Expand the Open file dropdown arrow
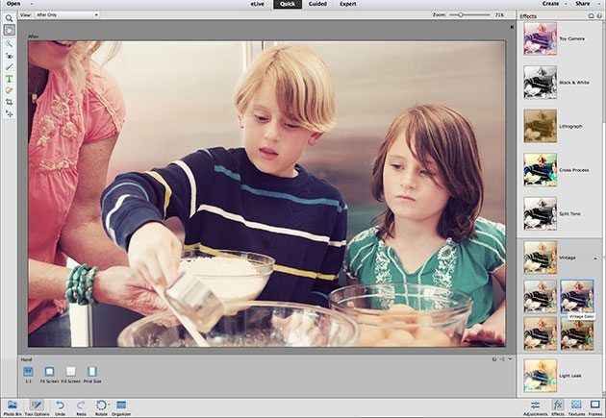Screen dimensions: 606x418 pyautogui.click(x=28, y=5)
